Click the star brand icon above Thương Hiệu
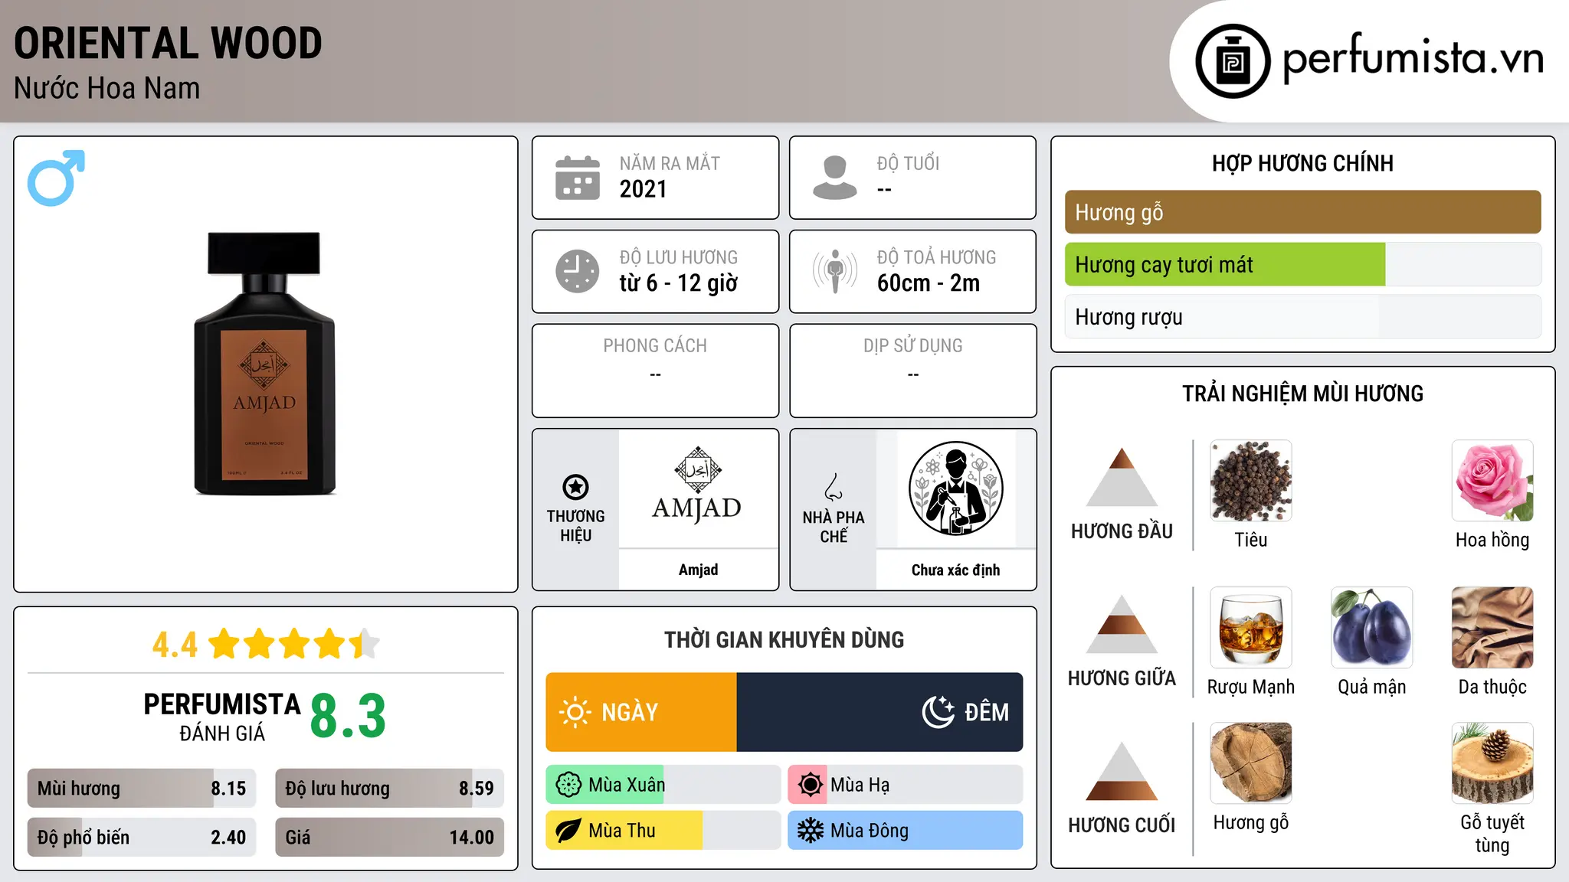 [x=575, y=487]
